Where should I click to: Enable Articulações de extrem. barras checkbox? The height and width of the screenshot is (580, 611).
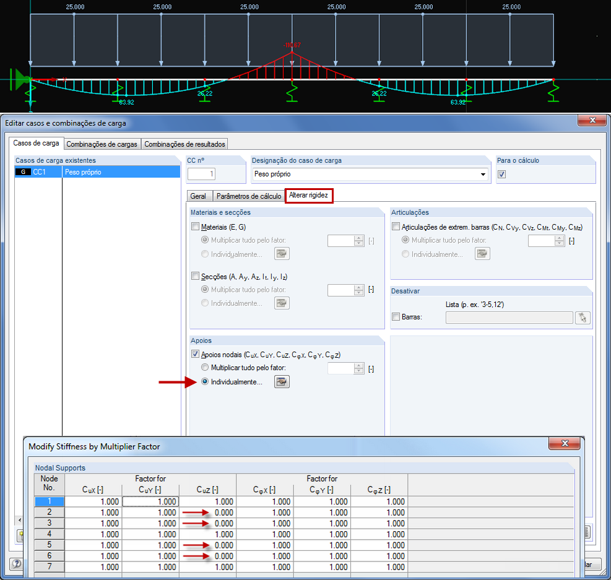(396, 227)
